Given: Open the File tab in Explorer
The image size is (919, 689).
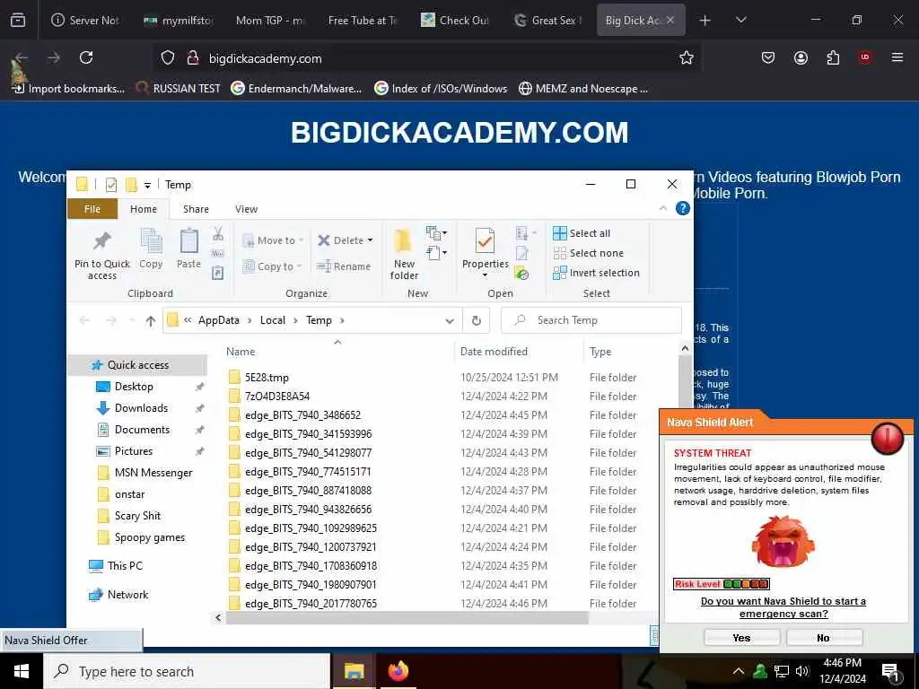Looking at the screenshot, I should click(92, 209).
